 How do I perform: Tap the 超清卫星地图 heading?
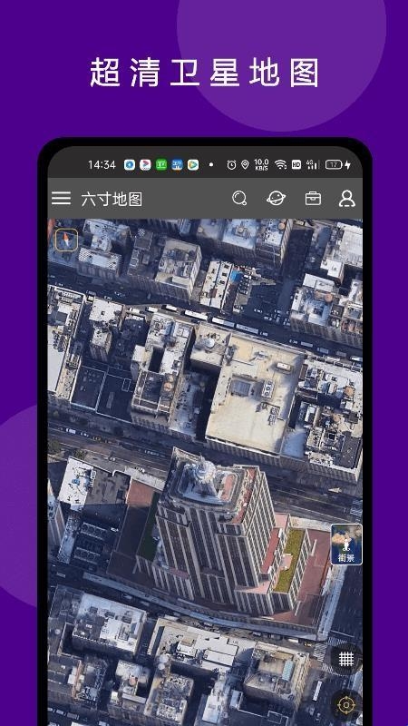click(x=204, y=73)
